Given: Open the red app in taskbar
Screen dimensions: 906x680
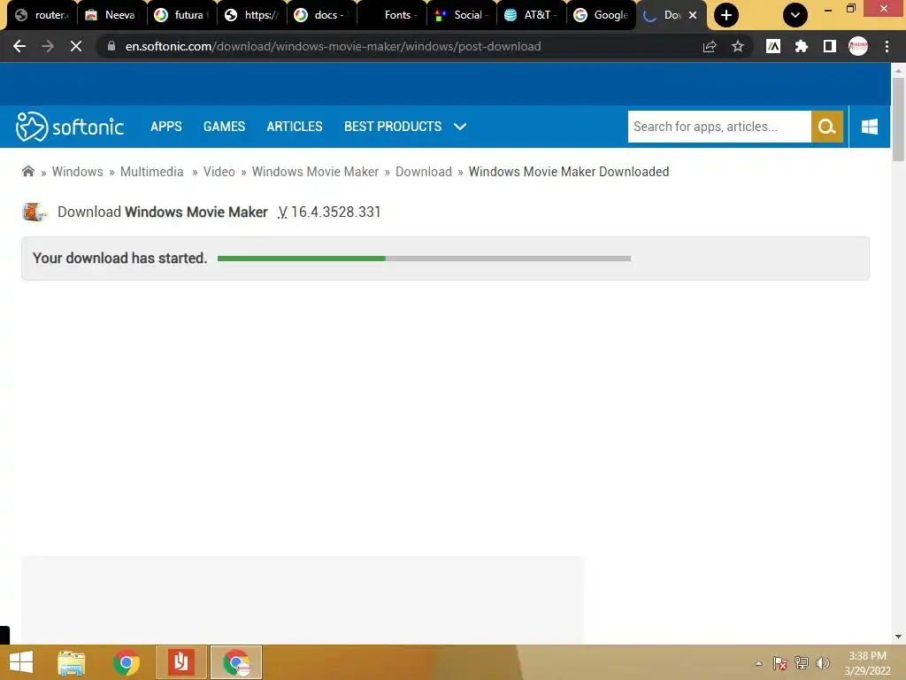Looking at the screenshot, I should coord(180,662).
